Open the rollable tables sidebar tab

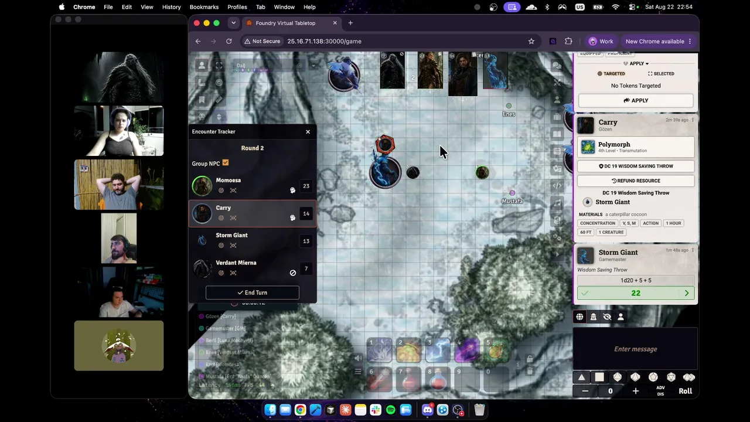tap(557, 151)
